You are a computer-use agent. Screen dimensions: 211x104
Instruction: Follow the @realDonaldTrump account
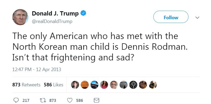[x=171, y=17]
